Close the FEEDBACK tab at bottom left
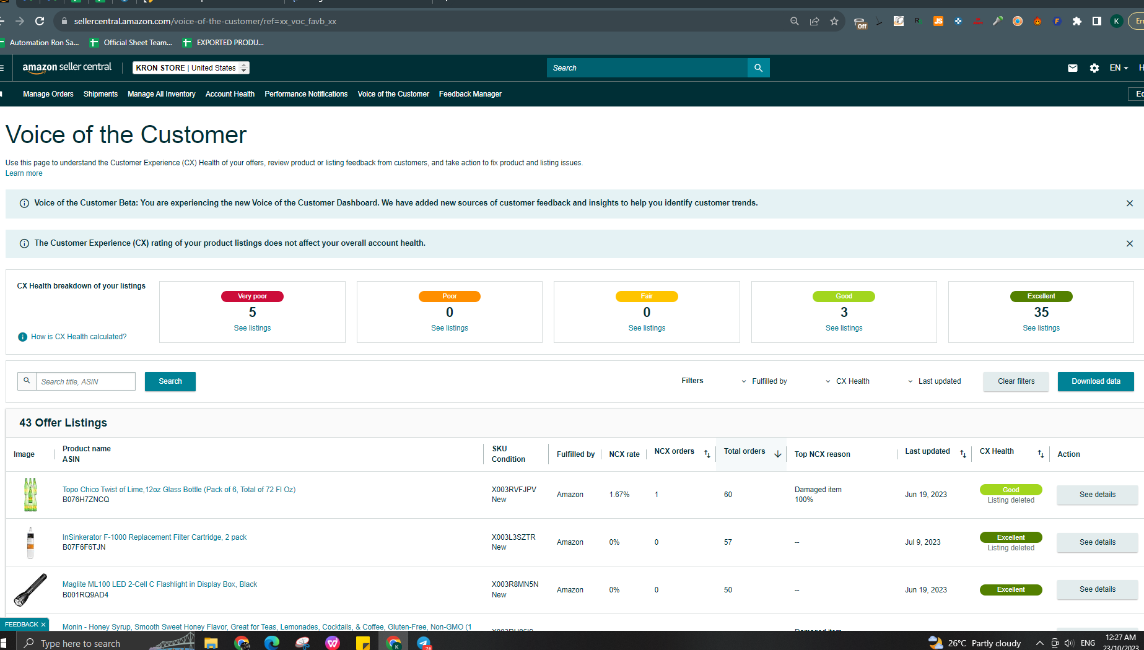Screen dimensions: 1144x650 click(43, 625)
